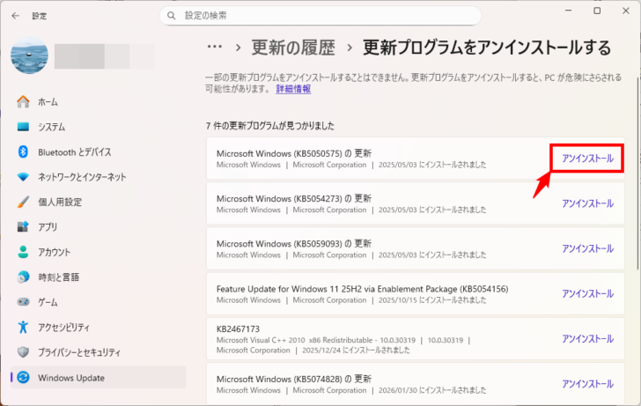
Task: Click Microsoft Windows (KB5050575) の更新 title
Action: click(x=294, y=153)
